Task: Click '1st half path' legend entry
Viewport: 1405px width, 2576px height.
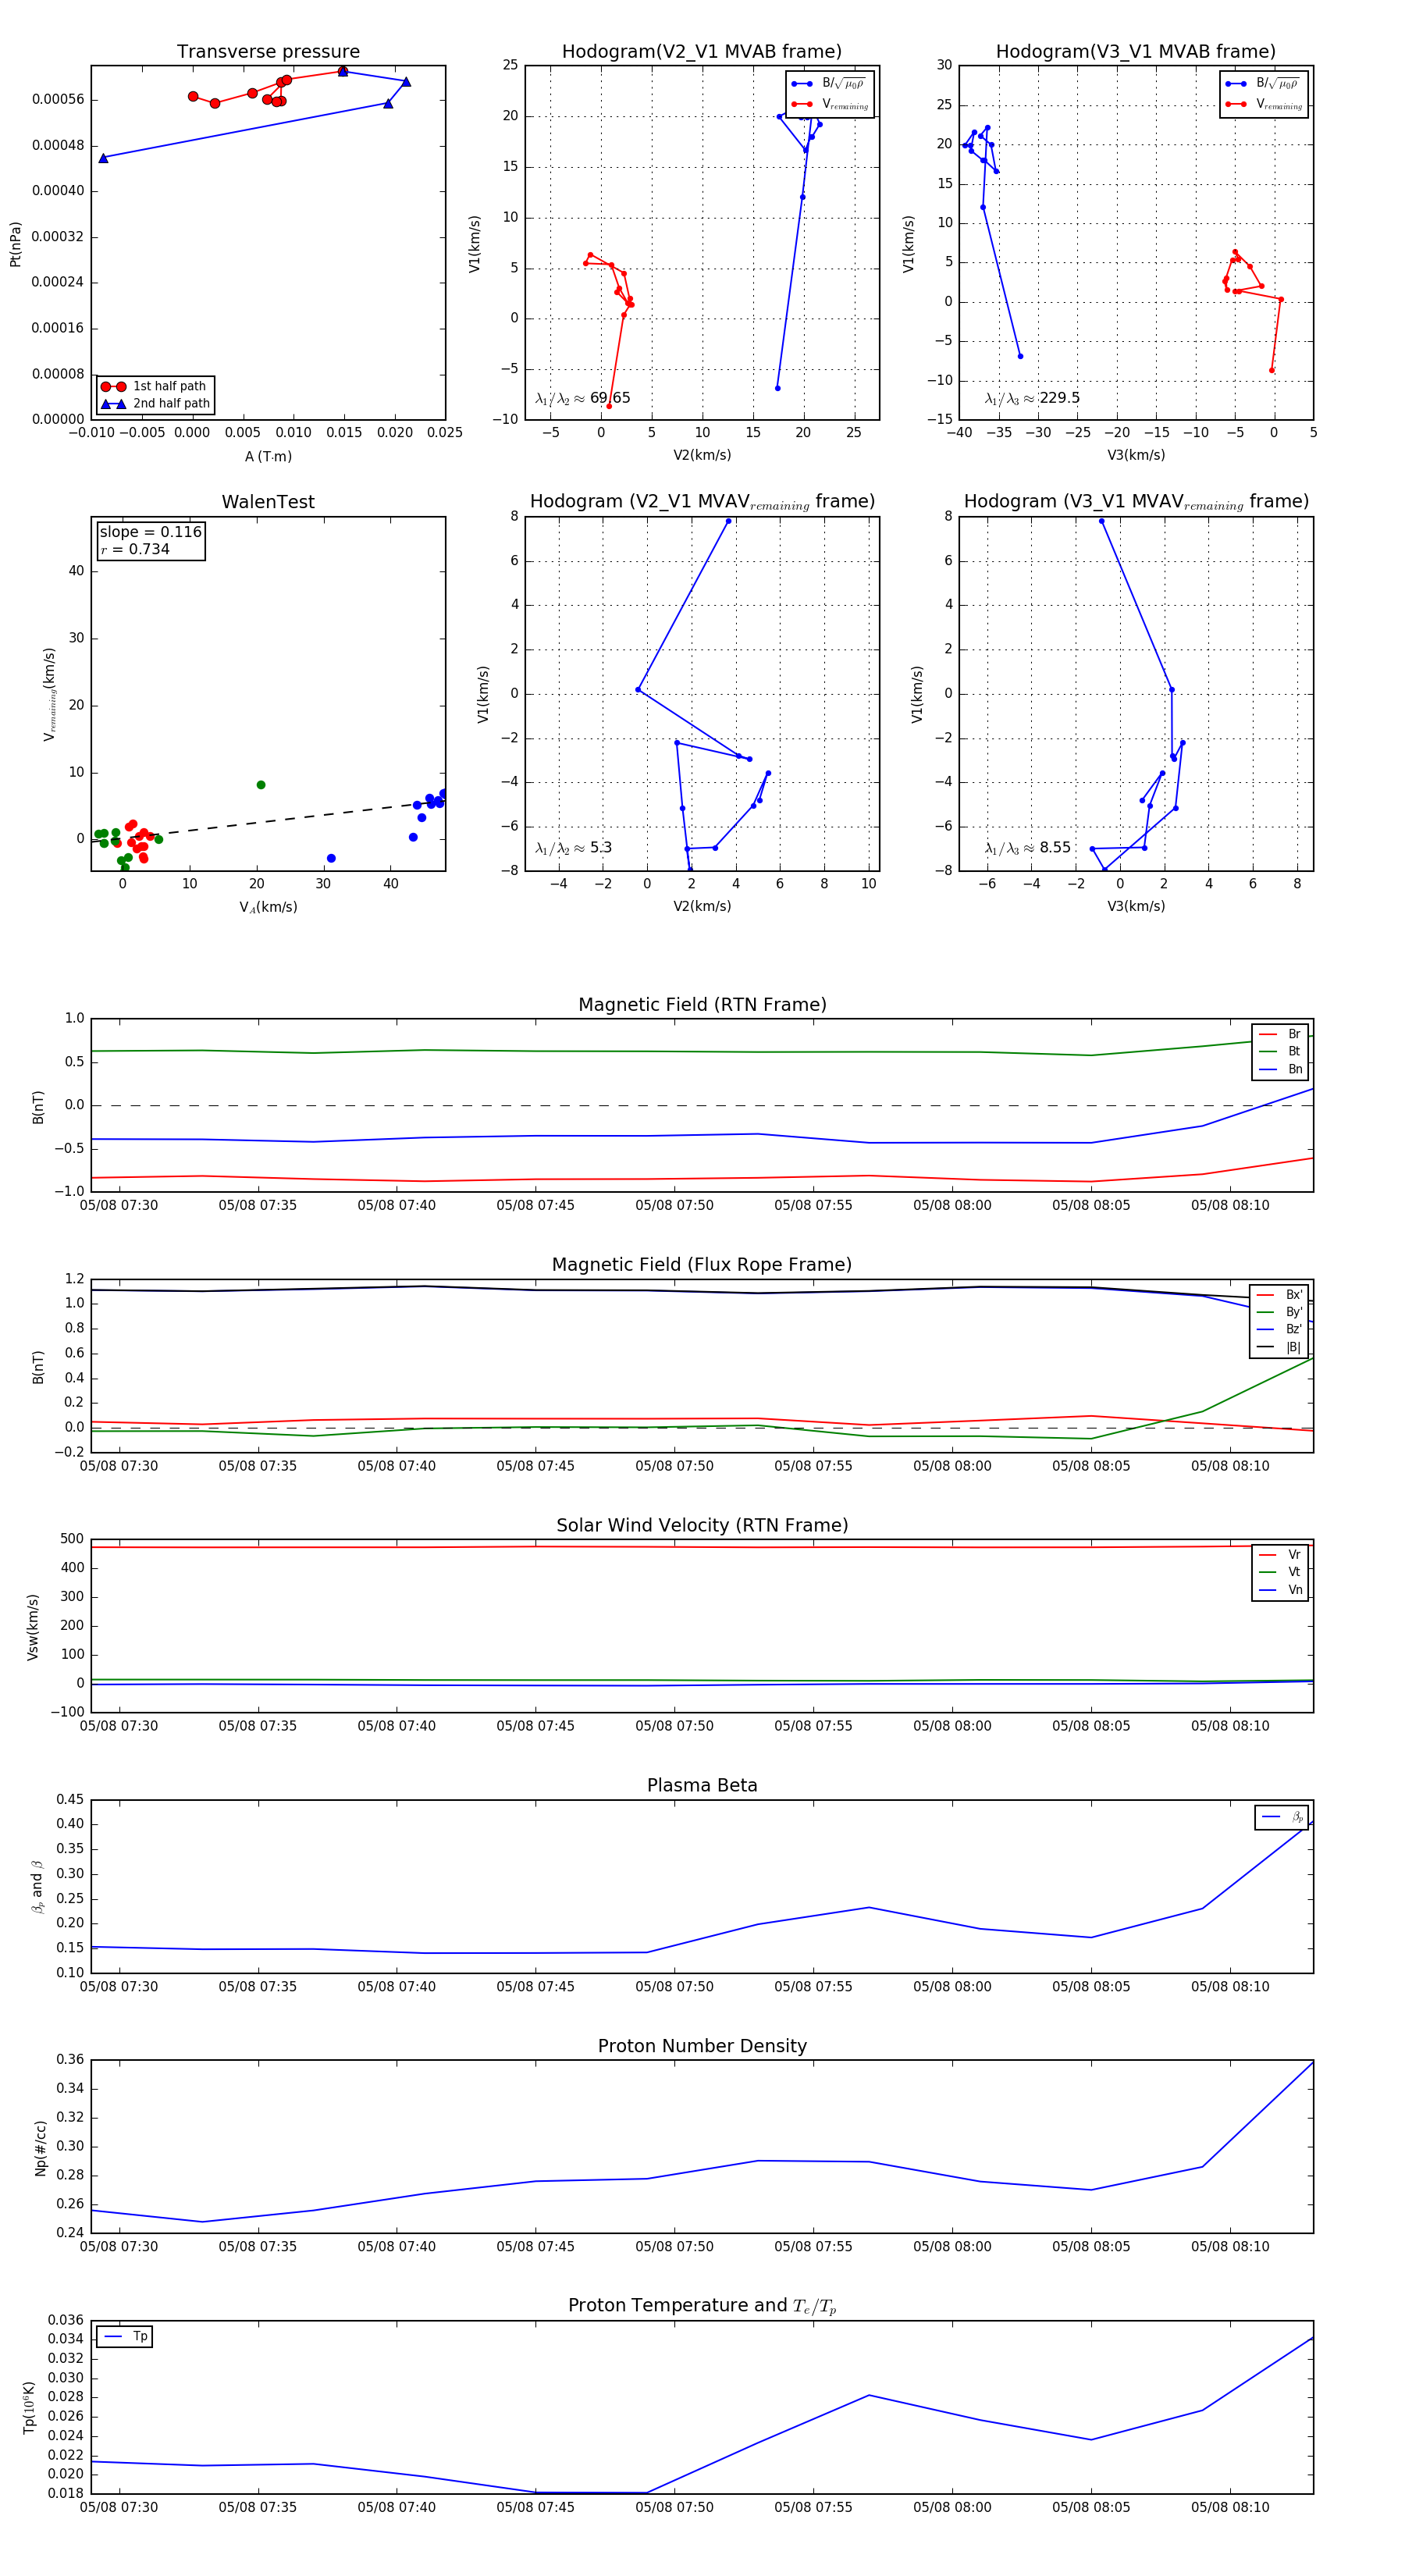Action: (155, 386)
